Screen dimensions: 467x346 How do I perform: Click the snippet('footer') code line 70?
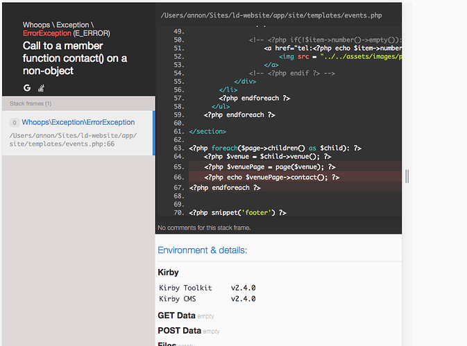coord(237,212)
